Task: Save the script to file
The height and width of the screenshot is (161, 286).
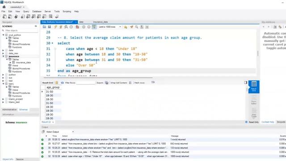Action: (50, 27)
